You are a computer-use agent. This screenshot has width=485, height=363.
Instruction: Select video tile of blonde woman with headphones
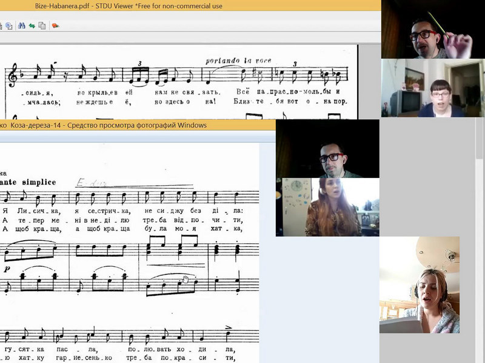pos(420,285)
